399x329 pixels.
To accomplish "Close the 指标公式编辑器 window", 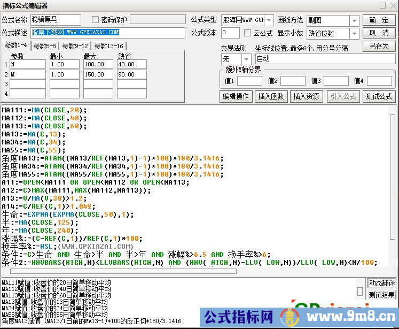I will 393,5.
